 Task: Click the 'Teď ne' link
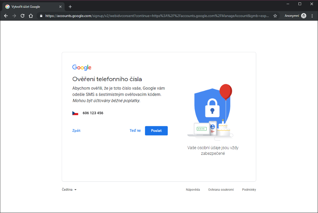coord(135,131)
